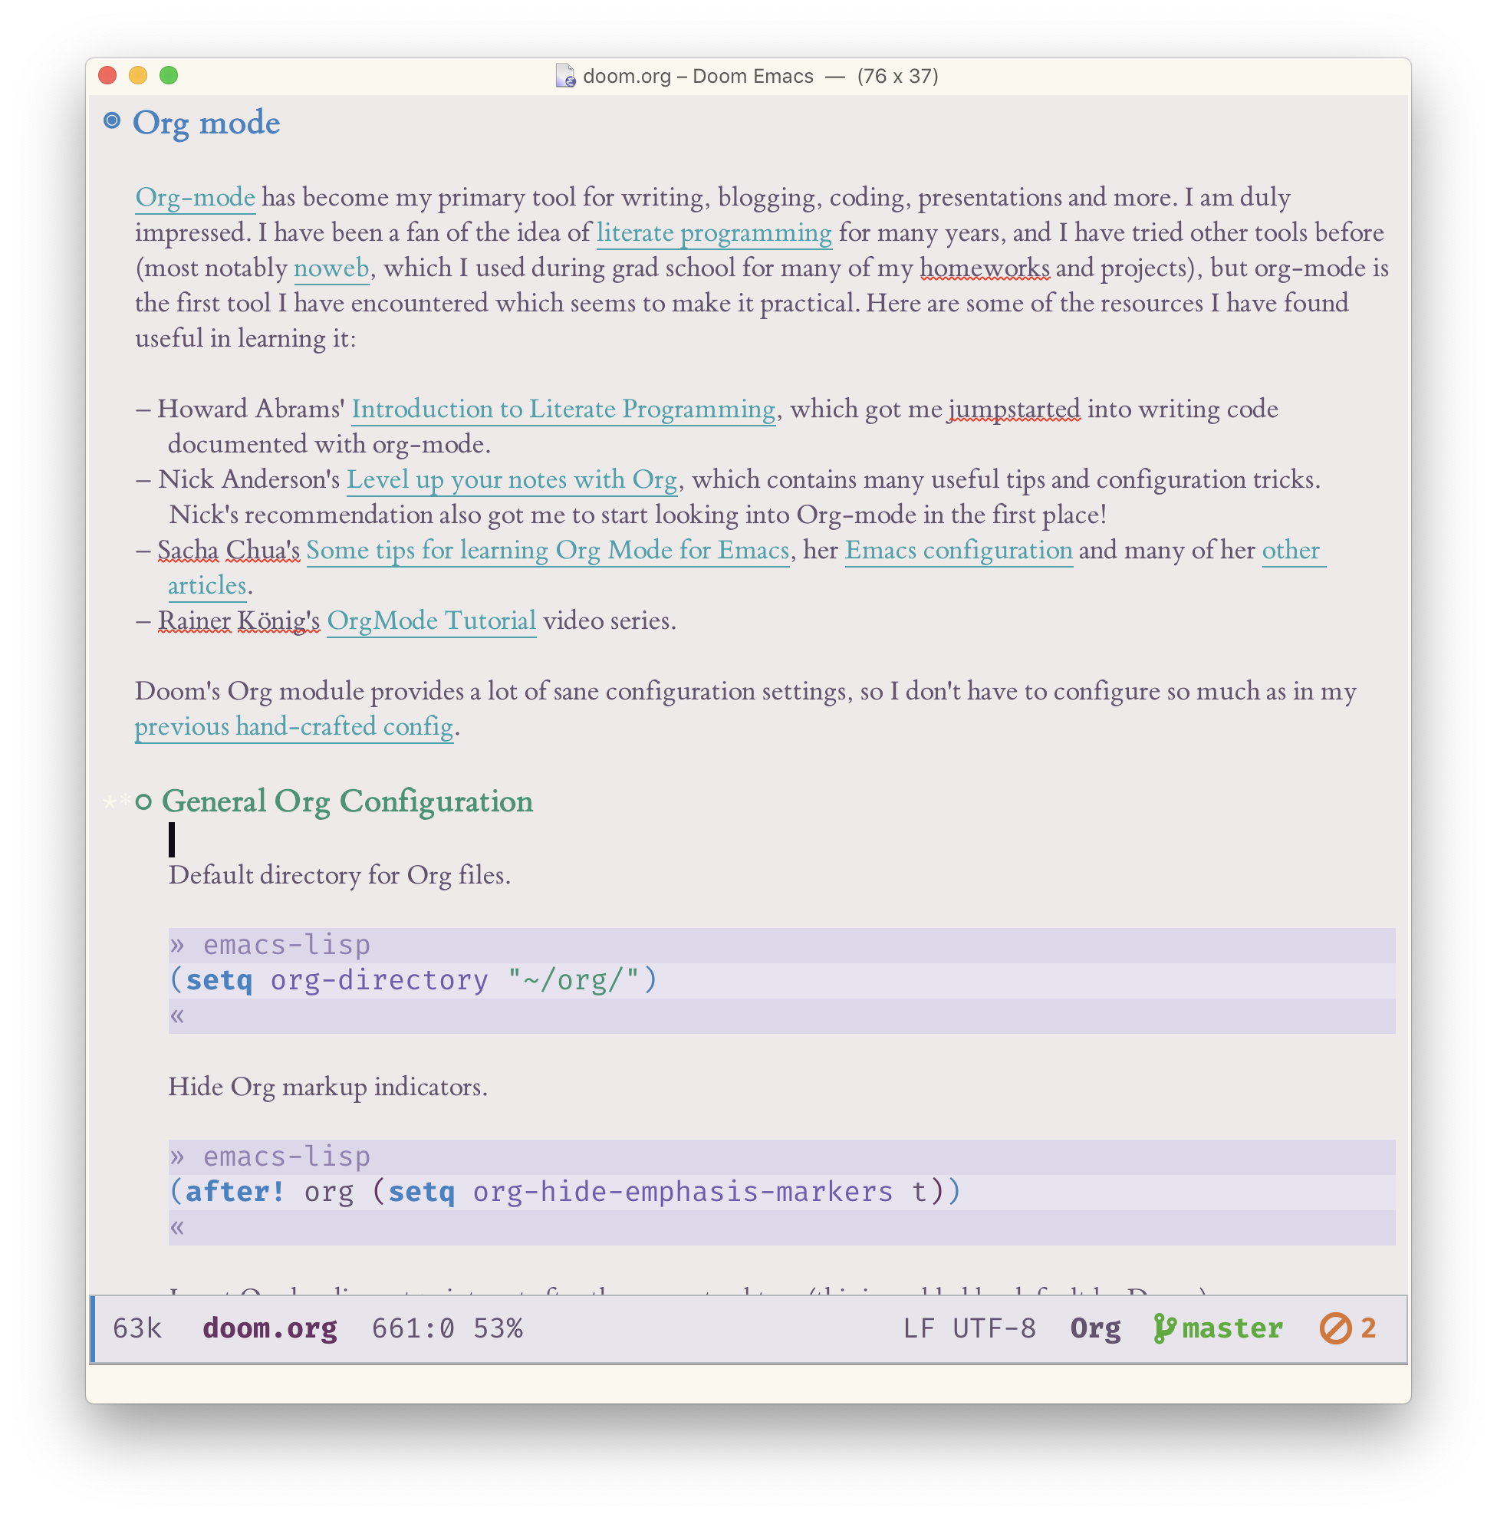Click the General Org Configuration hollow bullet
1497x1517 pixels.
(x=143, y=801)
